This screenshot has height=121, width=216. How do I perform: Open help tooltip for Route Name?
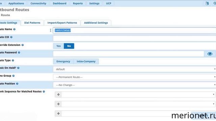tap(14, 29)
